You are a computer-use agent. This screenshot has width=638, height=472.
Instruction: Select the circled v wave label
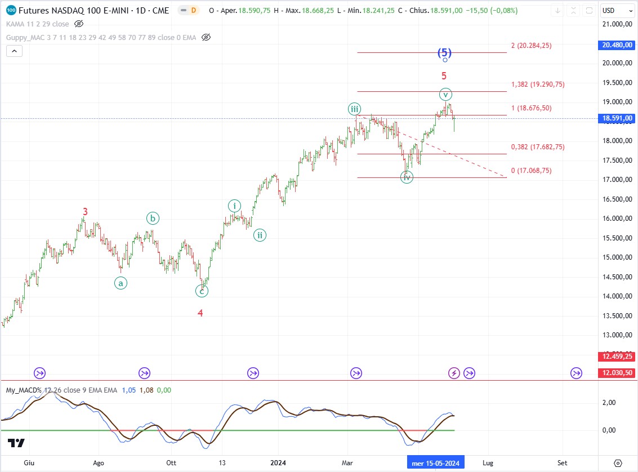coord(445,95)
